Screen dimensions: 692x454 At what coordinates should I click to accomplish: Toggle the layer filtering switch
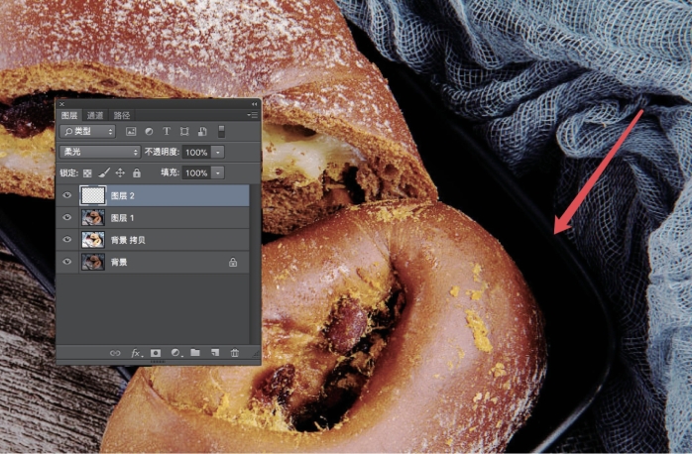point(221,131)
